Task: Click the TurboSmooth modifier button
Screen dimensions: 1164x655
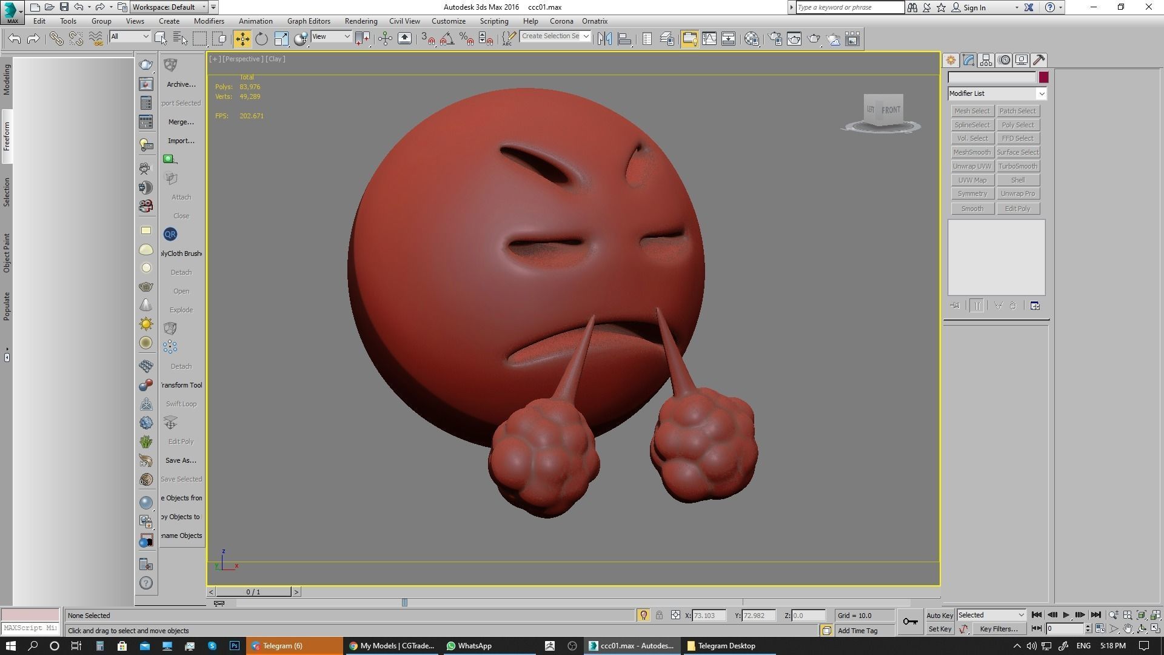Action: 1018,166
